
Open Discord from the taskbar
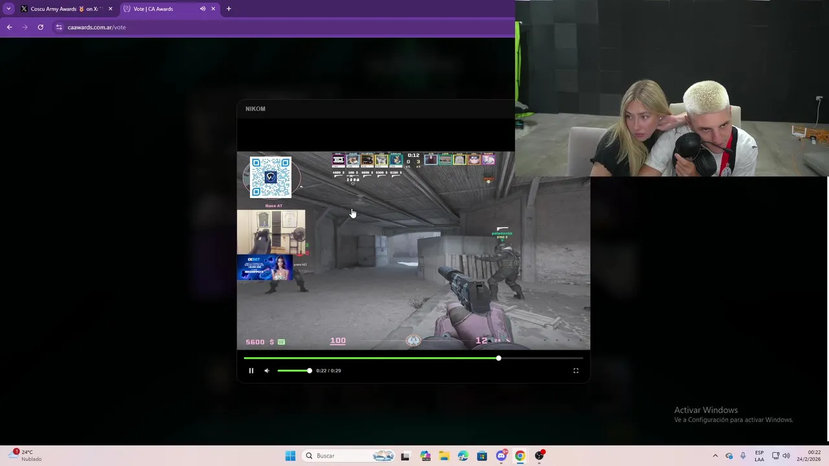point(501,456)
